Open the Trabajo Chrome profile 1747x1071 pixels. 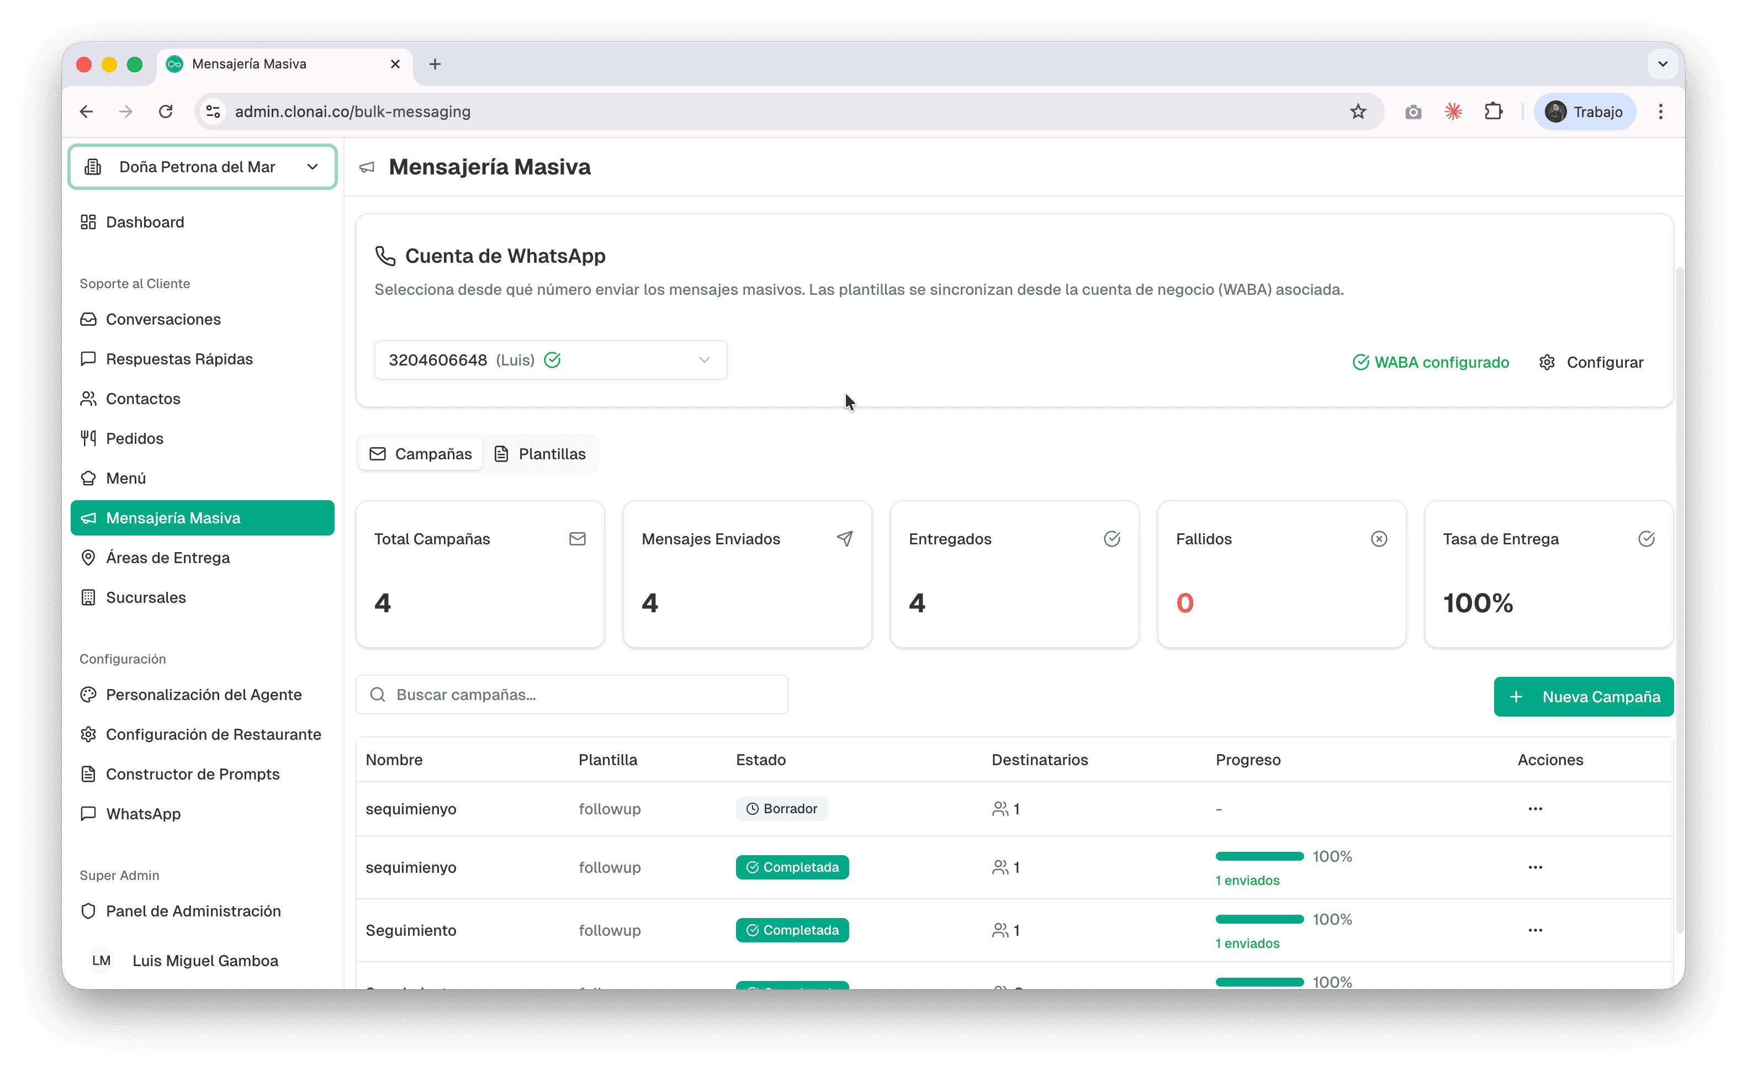click(1585, 112)
